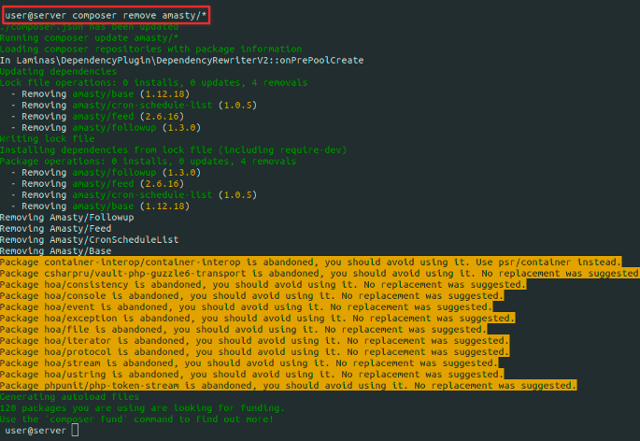The image size is (640, 441).
Task: Click 'Removing amasty/base' under Package operations
Action: pyautogui.click(x=100, y=206)
